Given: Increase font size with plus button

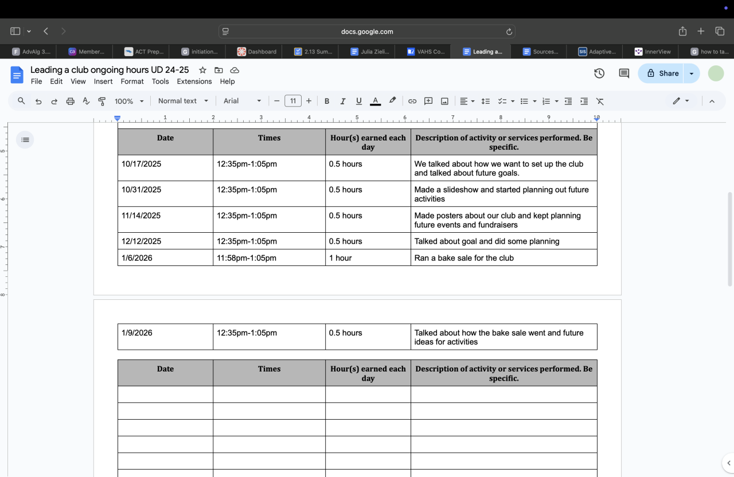Looking at the screenshot, I should coord(309,101).
